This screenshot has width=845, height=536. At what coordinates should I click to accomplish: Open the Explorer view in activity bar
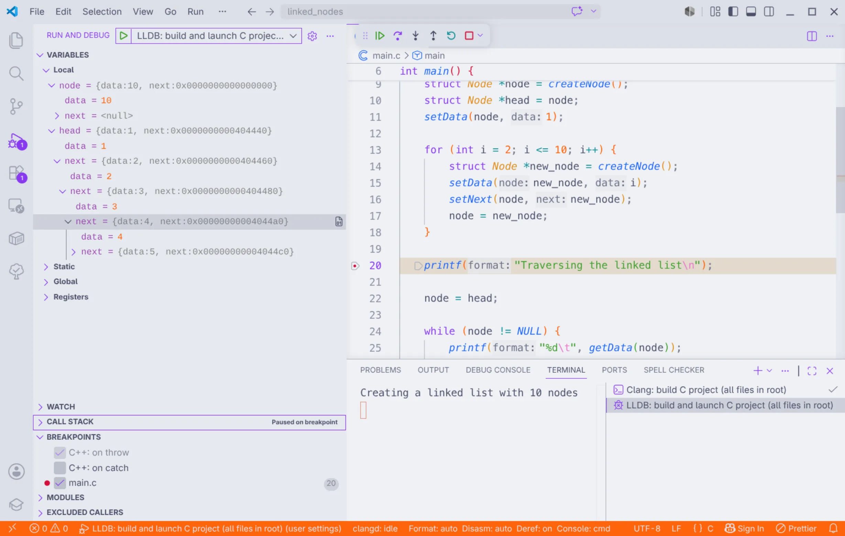pyautogui.click(x=16, y=40)
